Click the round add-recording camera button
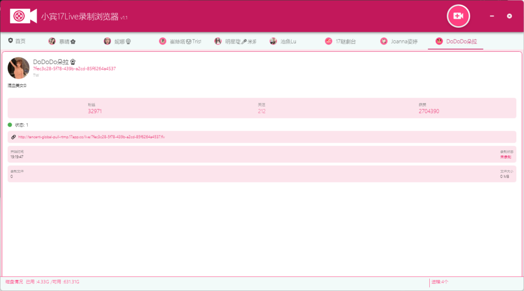The height and width of the screenshot is (291, 524). (x=458, y=16)
